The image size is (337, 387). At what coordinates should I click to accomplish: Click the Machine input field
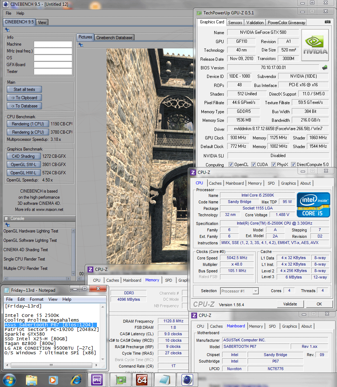[53, 44]
